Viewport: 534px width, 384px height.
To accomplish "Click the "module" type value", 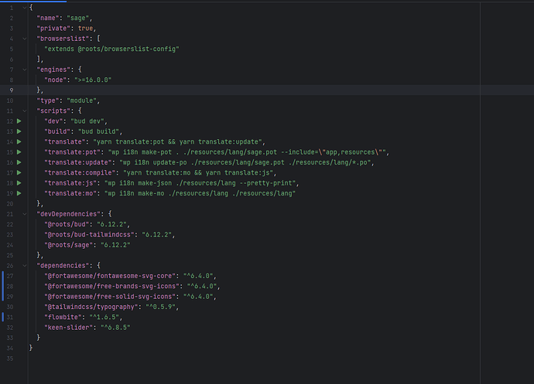I will click(82, 100).
